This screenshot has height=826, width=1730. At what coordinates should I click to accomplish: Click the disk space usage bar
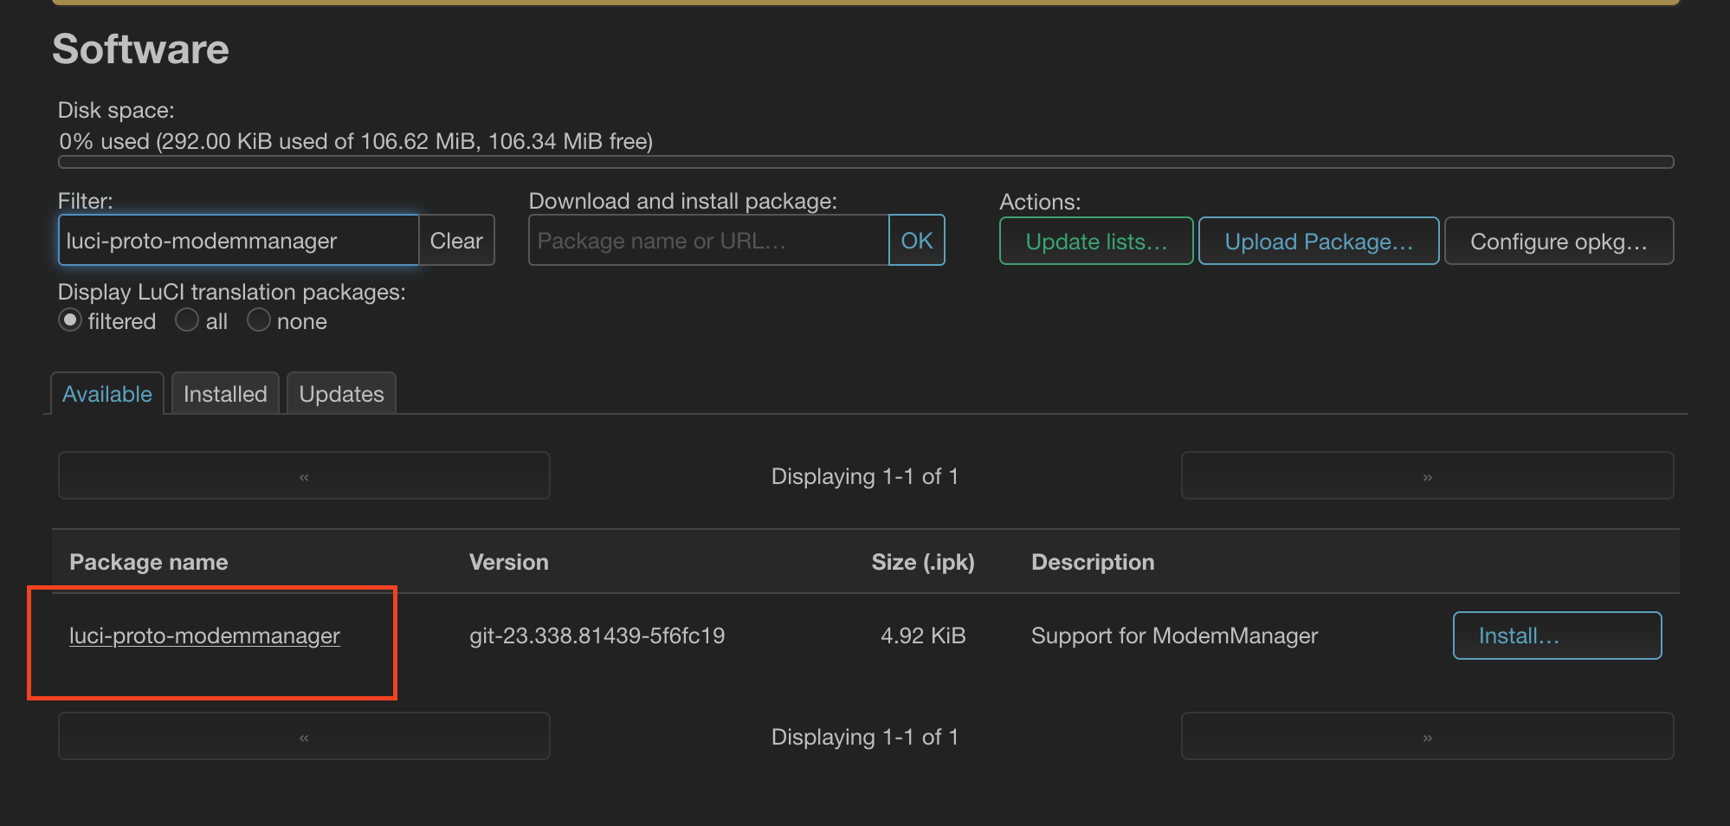(866, 162)
